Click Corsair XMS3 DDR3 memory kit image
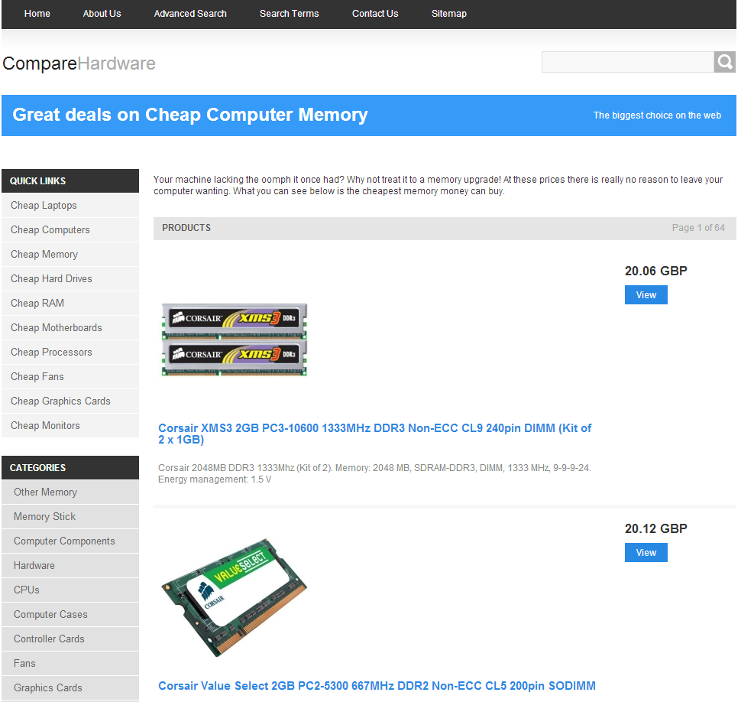 coord(235,340)
